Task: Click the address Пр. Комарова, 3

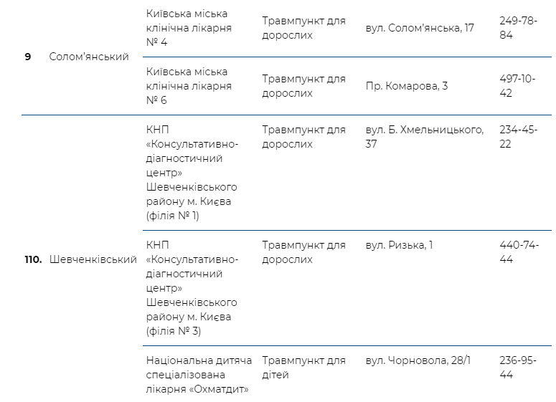Action: (406, 86)
